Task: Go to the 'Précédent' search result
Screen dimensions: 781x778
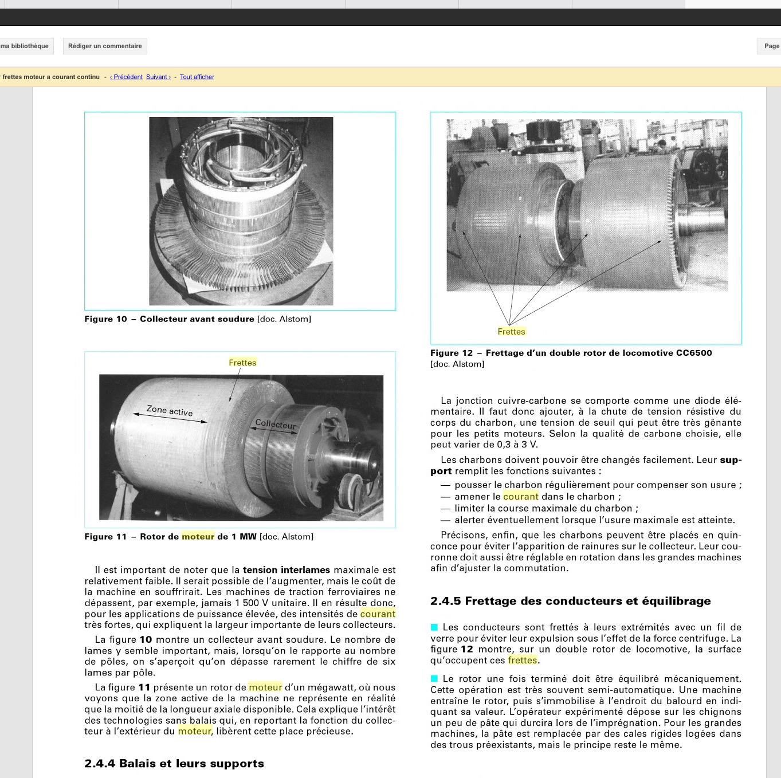Action: point(126,77)
